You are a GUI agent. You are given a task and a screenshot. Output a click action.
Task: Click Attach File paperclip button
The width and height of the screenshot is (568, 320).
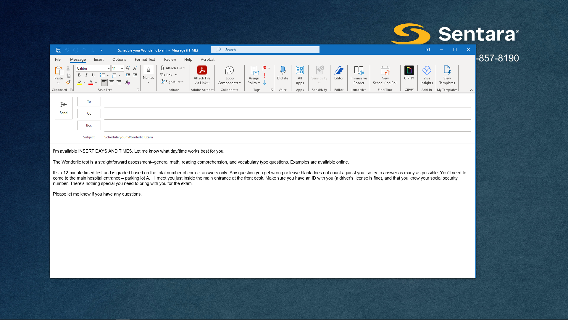click(173, 68)
